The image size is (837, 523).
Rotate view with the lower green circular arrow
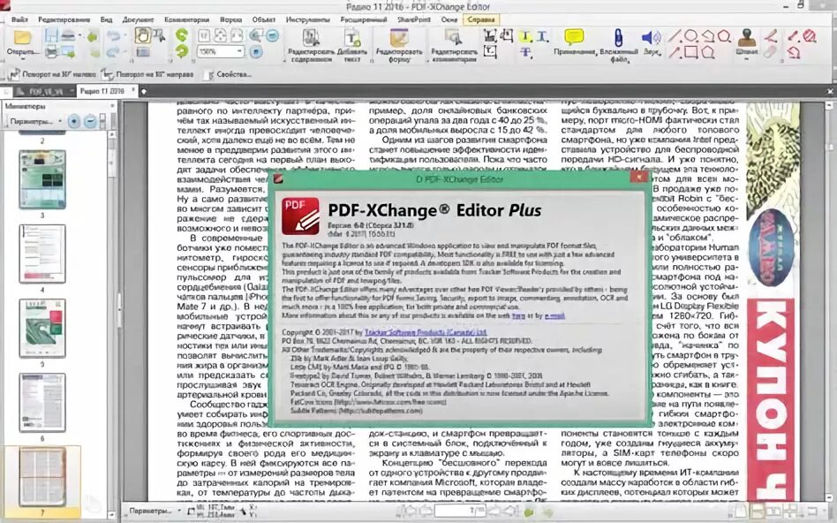[x=182, y=51]
